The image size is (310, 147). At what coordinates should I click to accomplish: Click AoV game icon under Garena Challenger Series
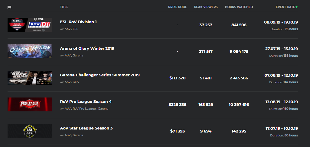click(62, 82)
